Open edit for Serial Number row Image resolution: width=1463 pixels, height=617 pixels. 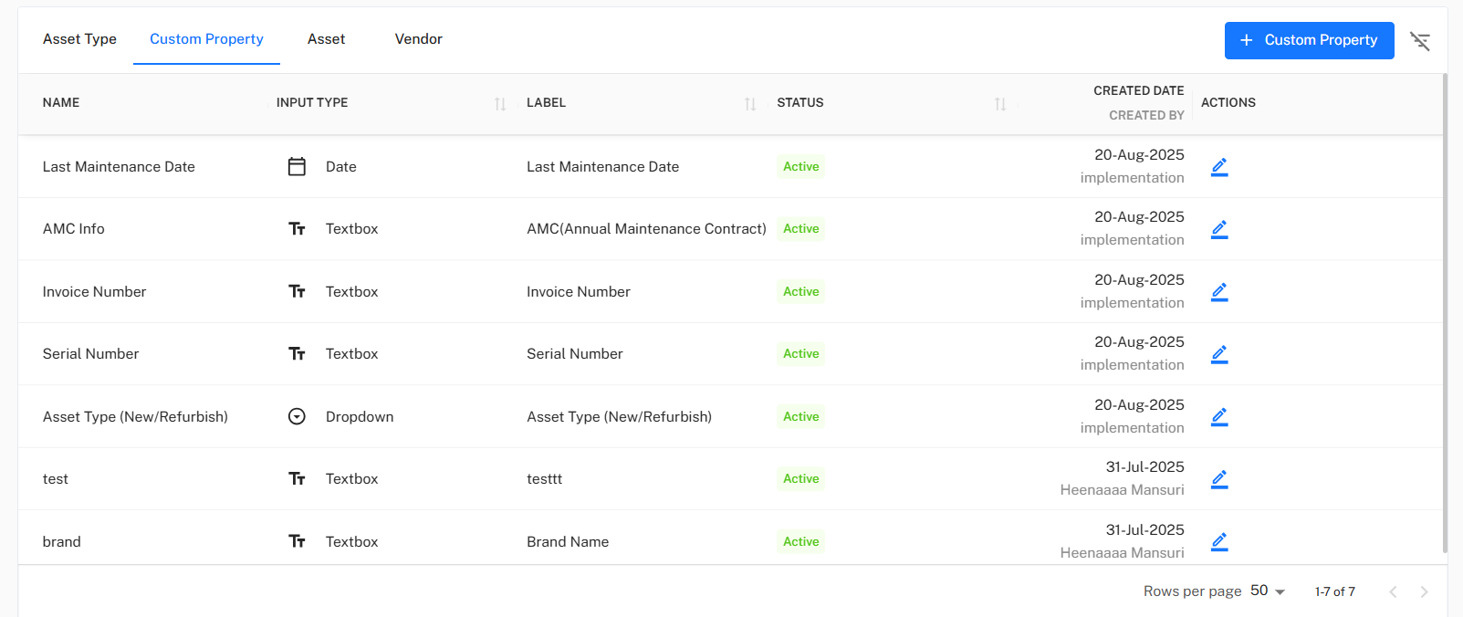(x=1218, y=354)
